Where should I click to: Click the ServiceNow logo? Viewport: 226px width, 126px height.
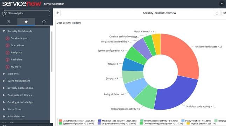pos(22,3)
